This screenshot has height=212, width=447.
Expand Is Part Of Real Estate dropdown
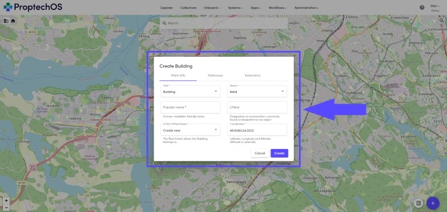coord(191,130)
